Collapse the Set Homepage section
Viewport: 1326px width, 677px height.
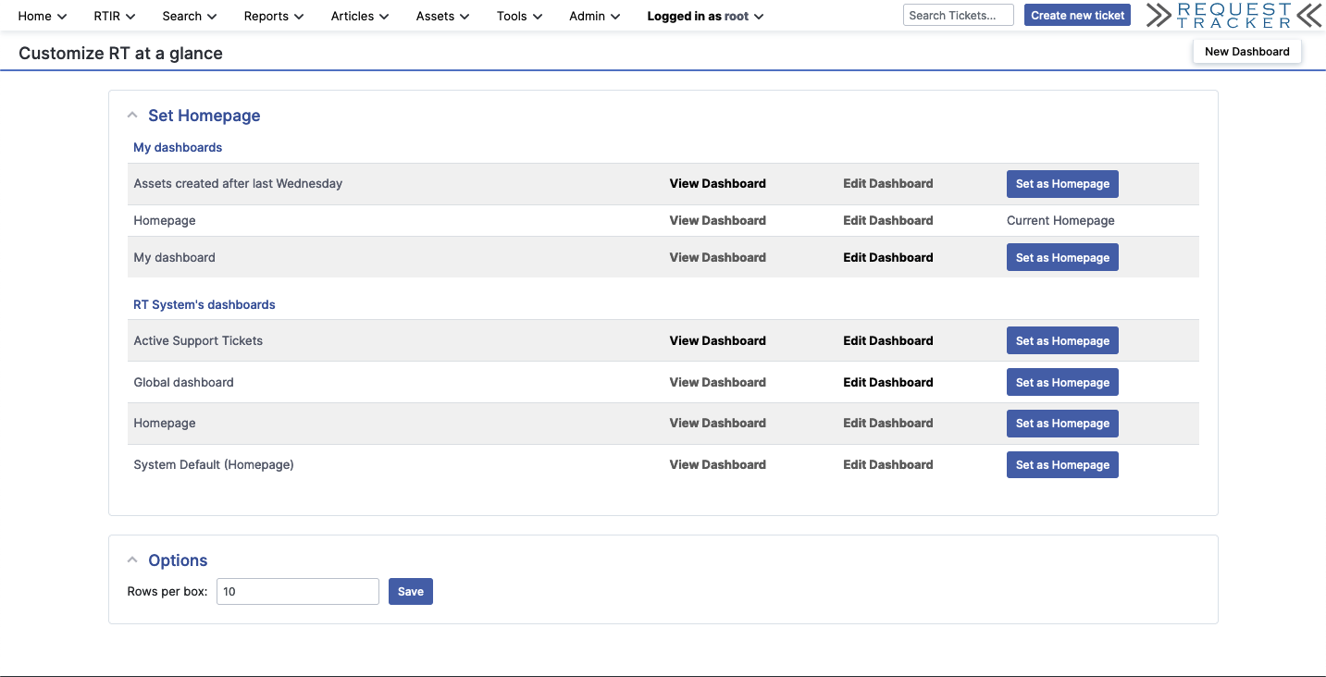(x=132, y=116)
